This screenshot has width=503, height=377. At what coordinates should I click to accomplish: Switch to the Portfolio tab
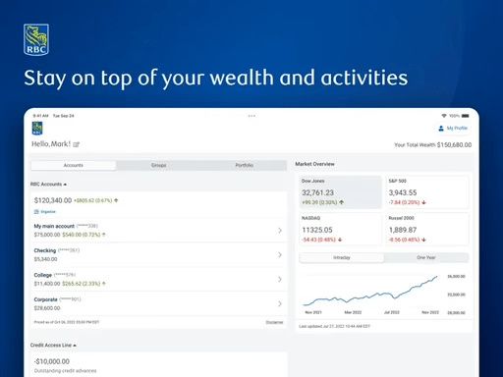point(245,165)
